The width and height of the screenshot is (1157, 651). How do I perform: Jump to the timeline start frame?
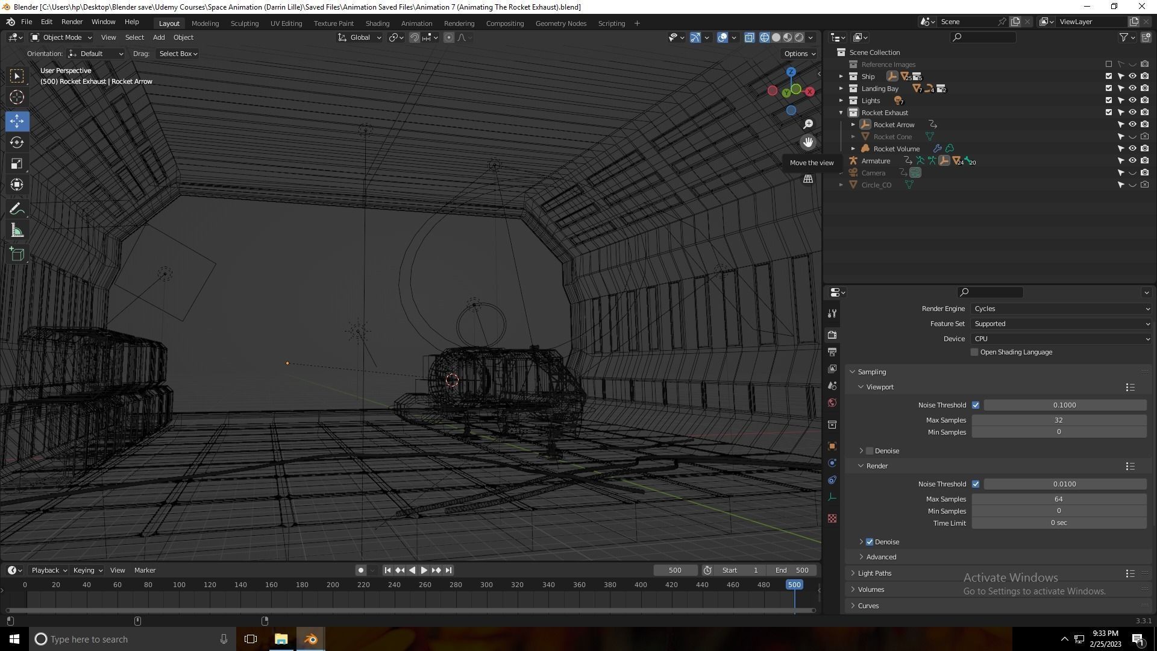point(387,570)
